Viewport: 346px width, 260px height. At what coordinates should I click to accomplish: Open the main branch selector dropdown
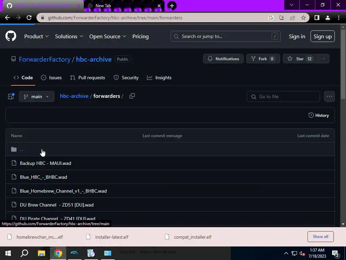36,96
